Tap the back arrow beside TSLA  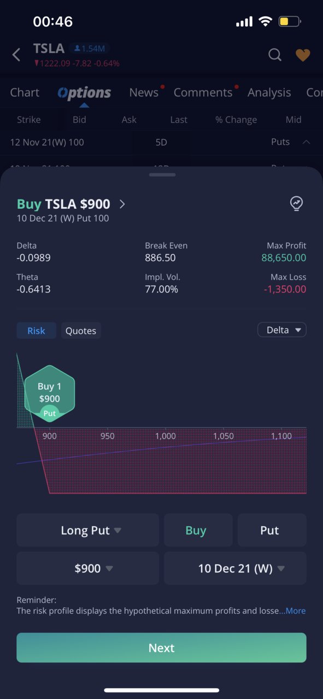coord(16,55)
